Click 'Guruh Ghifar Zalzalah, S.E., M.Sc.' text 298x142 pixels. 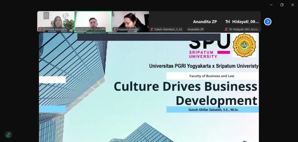[214, 109]
